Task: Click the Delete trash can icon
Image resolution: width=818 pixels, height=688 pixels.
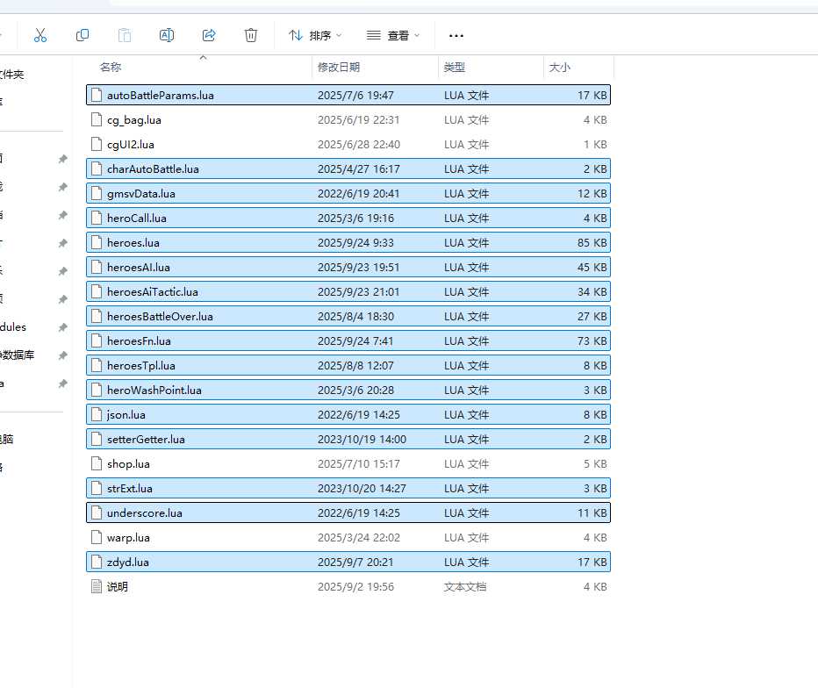Action: [251, 35]
